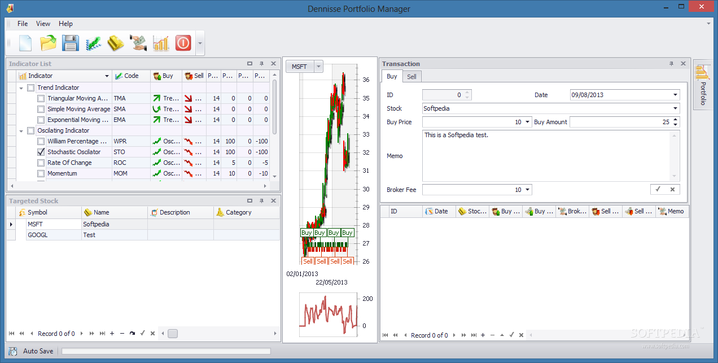Click the New document toolbar icon
Image resolution: width=718 pixels, height=363 pixels.
[x=25, y=43]
